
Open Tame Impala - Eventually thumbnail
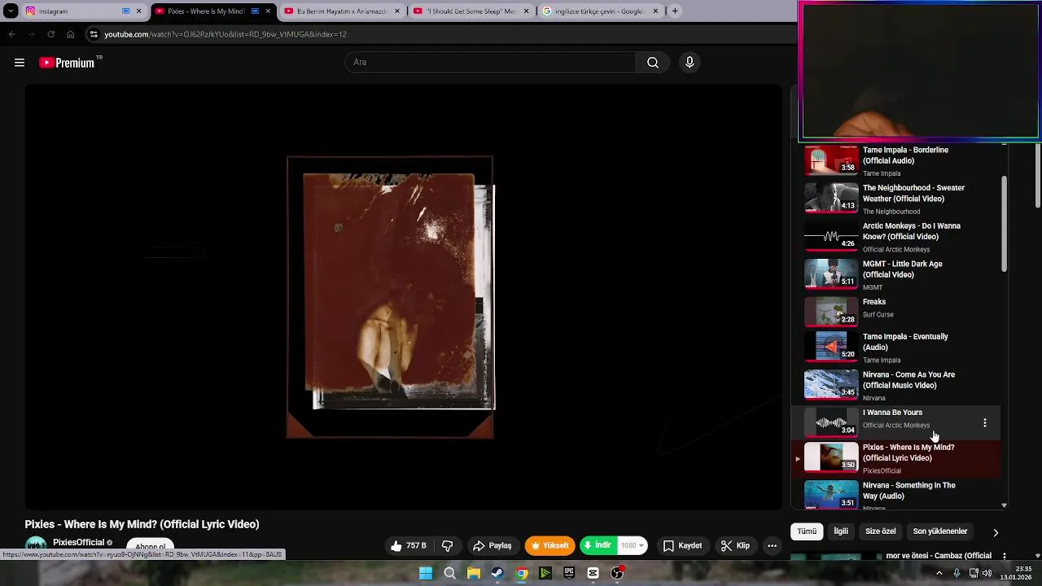click(831, 346)
